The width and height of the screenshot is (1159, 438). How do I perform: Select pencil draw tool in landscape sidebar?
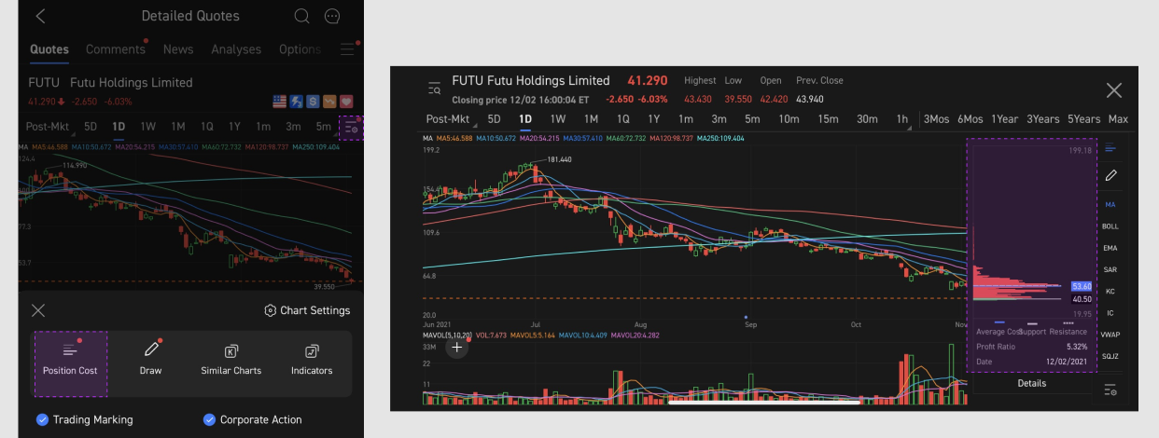[x=1110, y=175]
